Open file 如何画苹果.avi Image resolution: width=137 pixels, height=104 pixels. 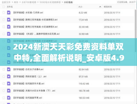(28, 98)
